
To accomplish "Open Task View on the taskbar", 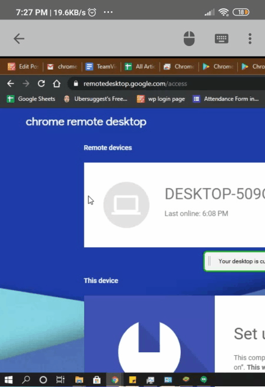I will coord(60,379).
